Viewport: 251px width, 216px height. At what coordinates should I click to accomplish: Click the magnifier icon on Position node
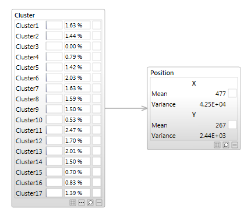click(x=226, y=145)
